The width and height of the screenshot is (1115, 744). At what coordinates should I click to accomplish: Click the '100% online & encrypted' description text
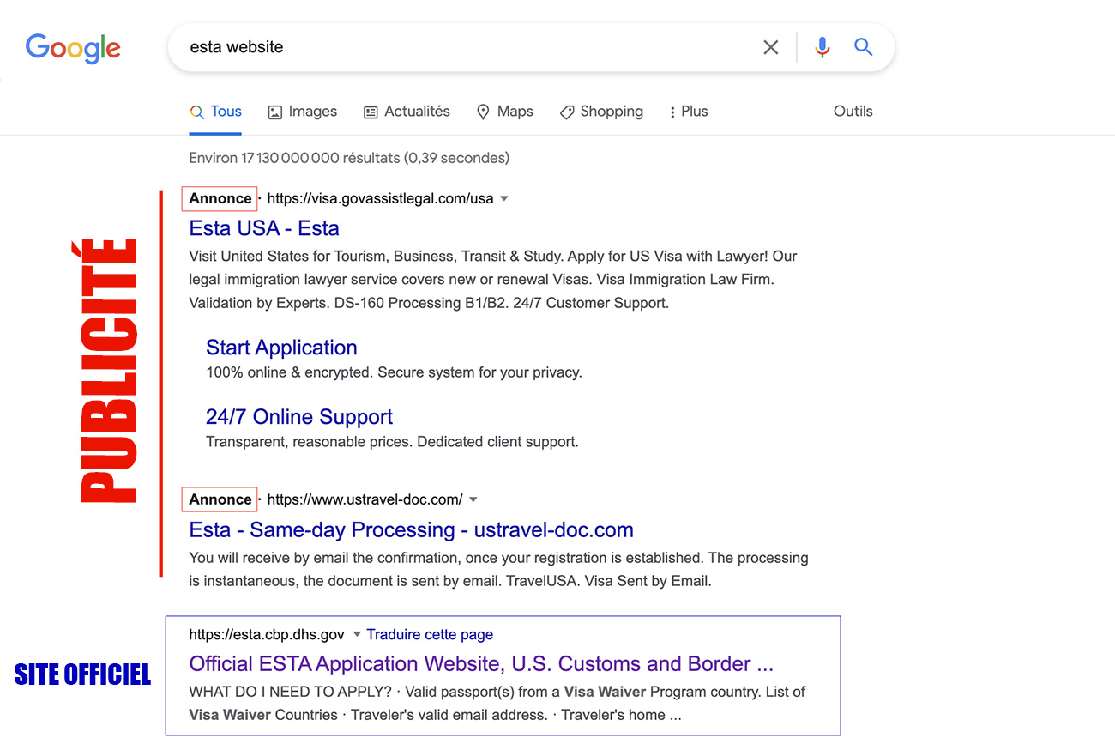point(394,372)
